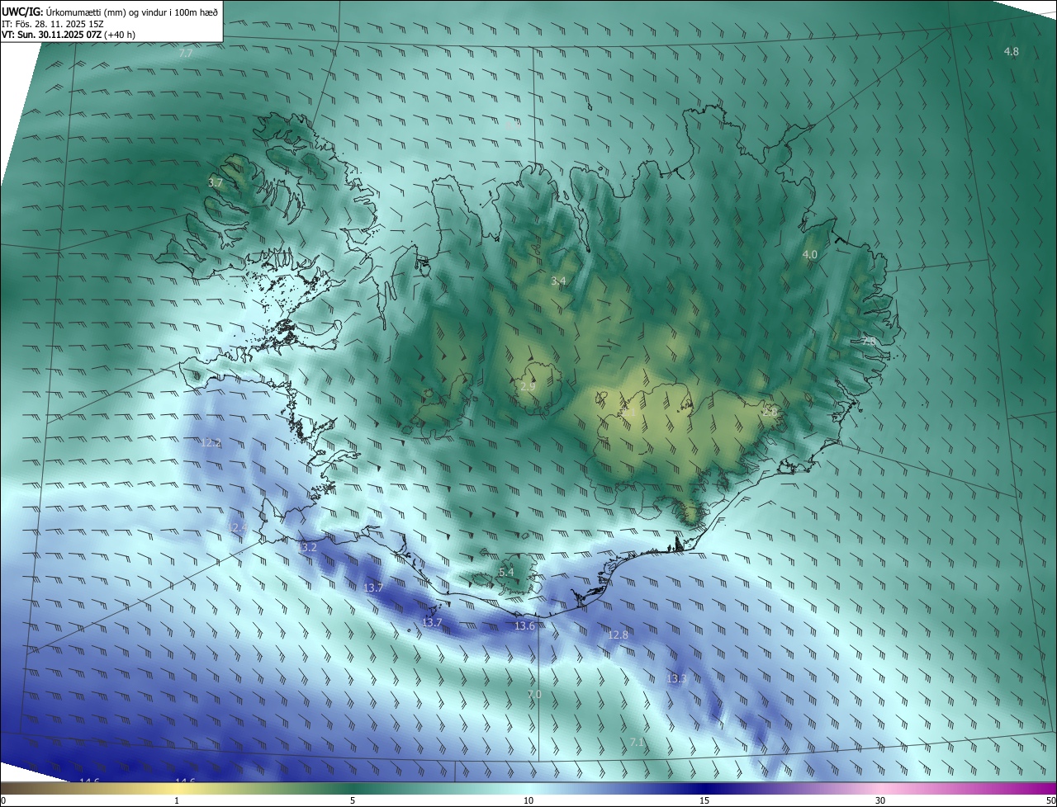Click the 13.3 precipitation value label
The height and width of the screenshot is (807, 1057).
[676, 678]
